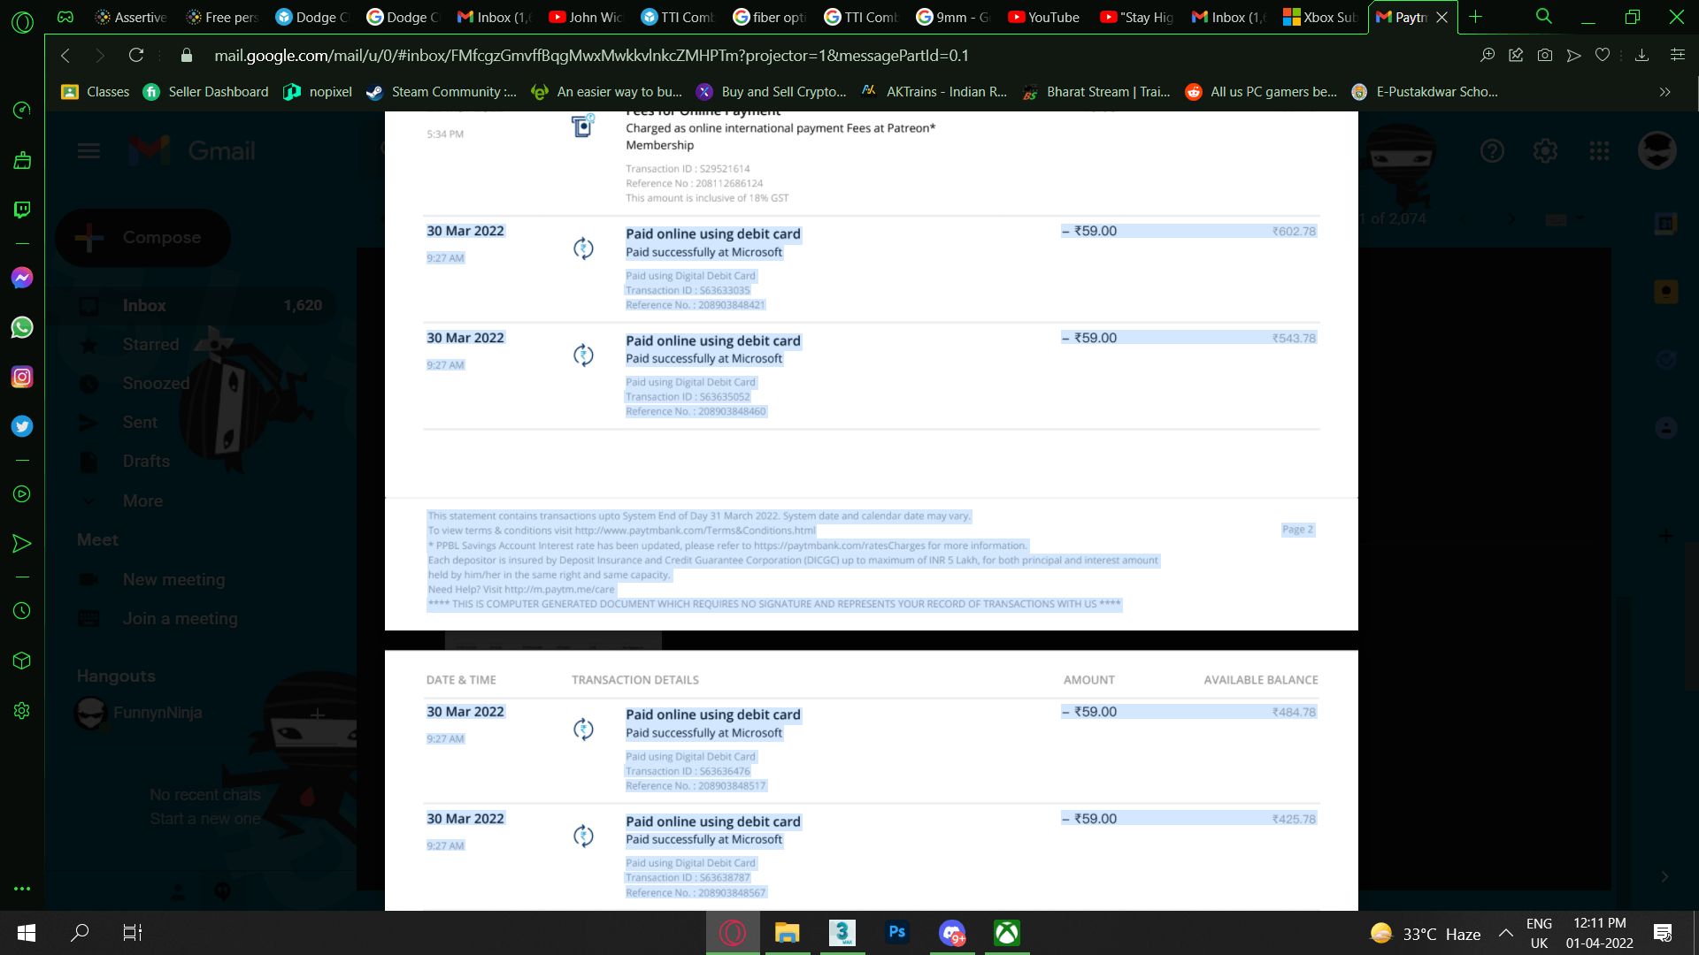
Task: Open File Explorer from the taskbar
Action: pyautogui.click(x=787, y=933)
